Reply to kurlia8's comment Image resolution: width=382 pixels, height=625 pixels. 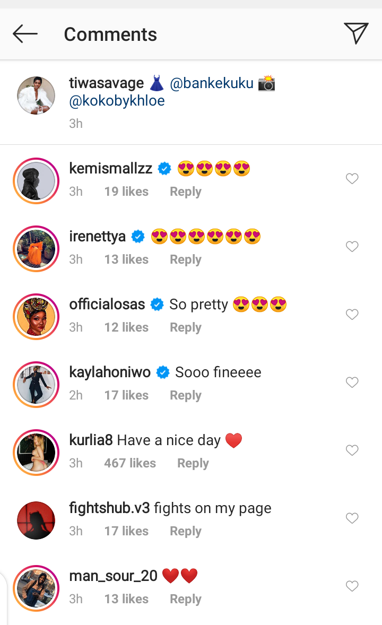193,463
